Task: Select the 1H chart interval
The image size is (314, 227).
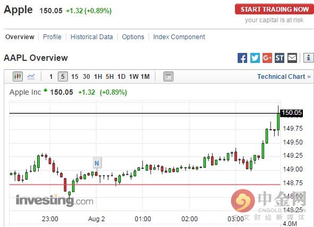Action: 98,77
